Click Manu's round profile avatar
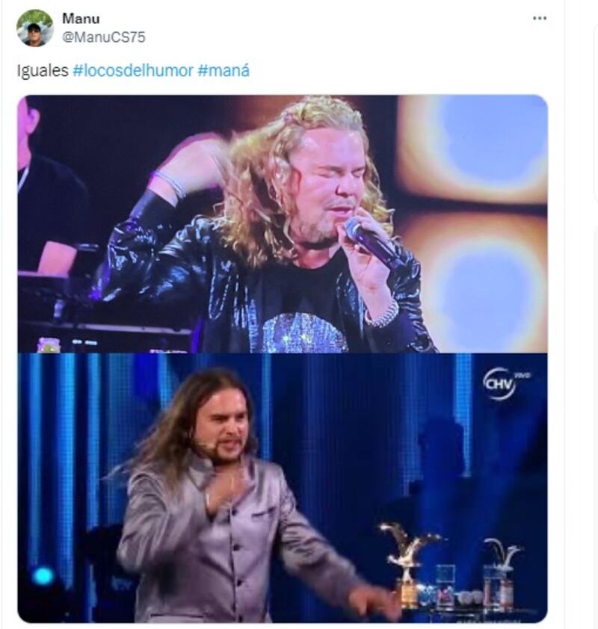Image resolution: width=598 pixels, height=629 pixels. click(34, 28)
